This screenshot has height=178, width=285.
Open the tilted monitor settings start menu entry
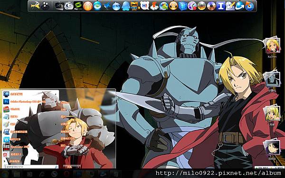pos(16,131)
